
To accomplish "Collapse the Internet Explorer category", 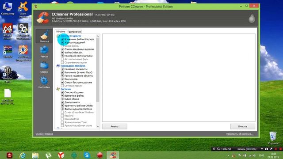I will click(x=71, y=36).
